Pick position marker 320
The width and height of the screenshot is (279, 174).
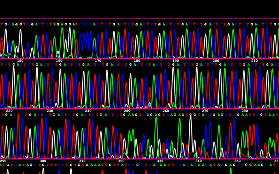[121, 161]
